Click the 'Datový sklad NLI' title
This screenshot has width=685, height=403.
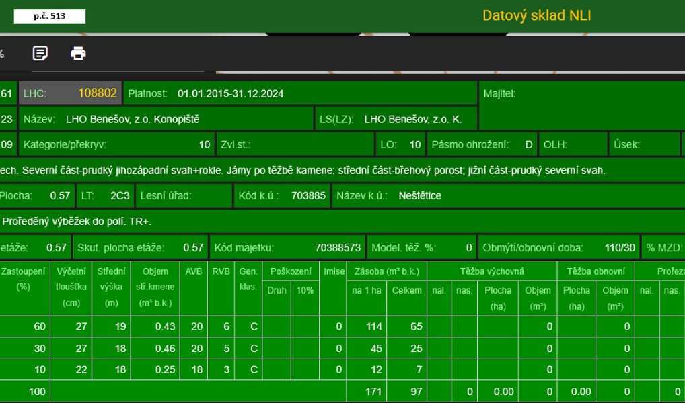[536, 15]
